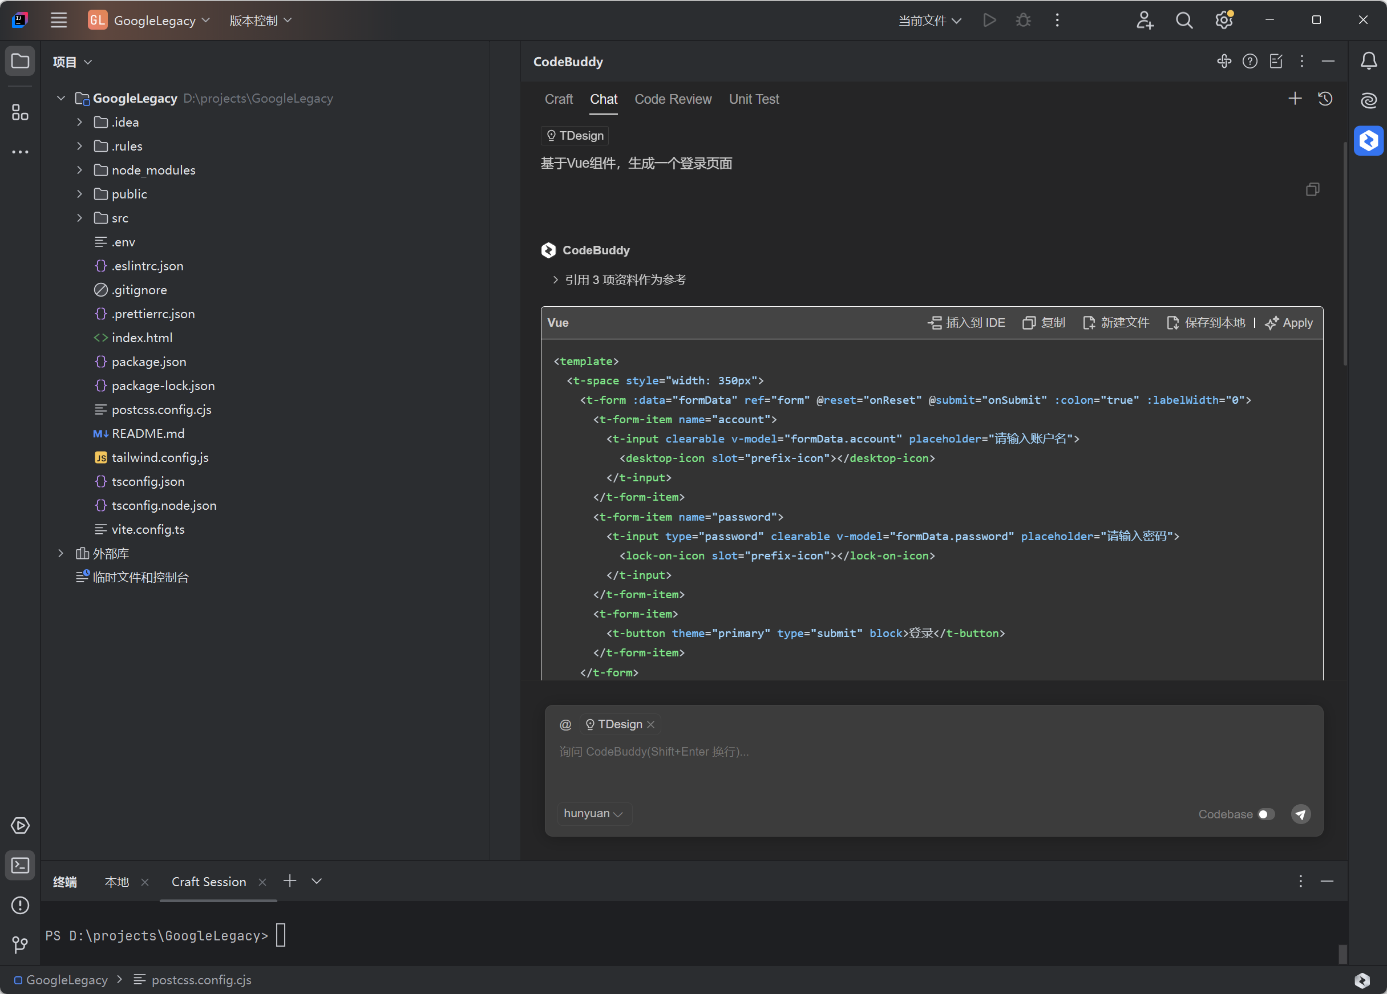Click the chat history icon

(1325, 99)
